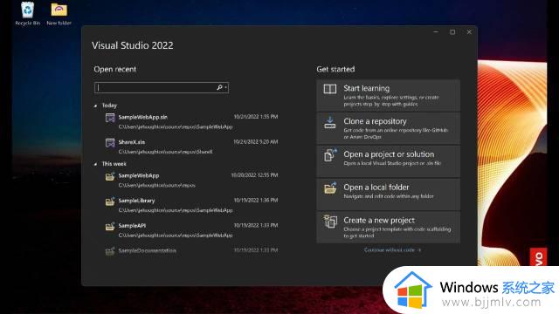The width and height of the screenshot is (559, 314).
Task: Collapse the Today group
Action: pos(95,106)
